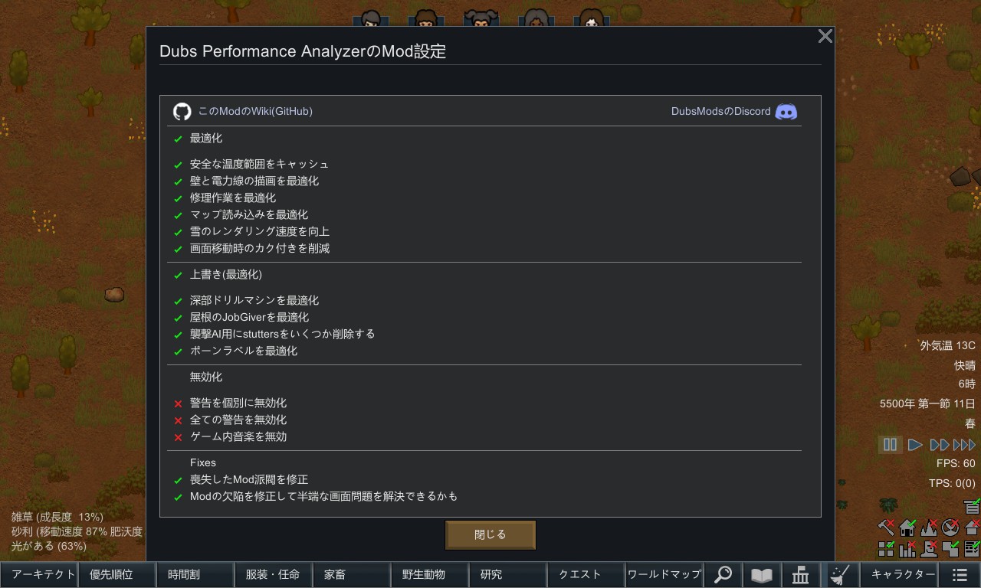Click the FPS: 60 readout
Screen dimensions: 981x588
point(956,463)
